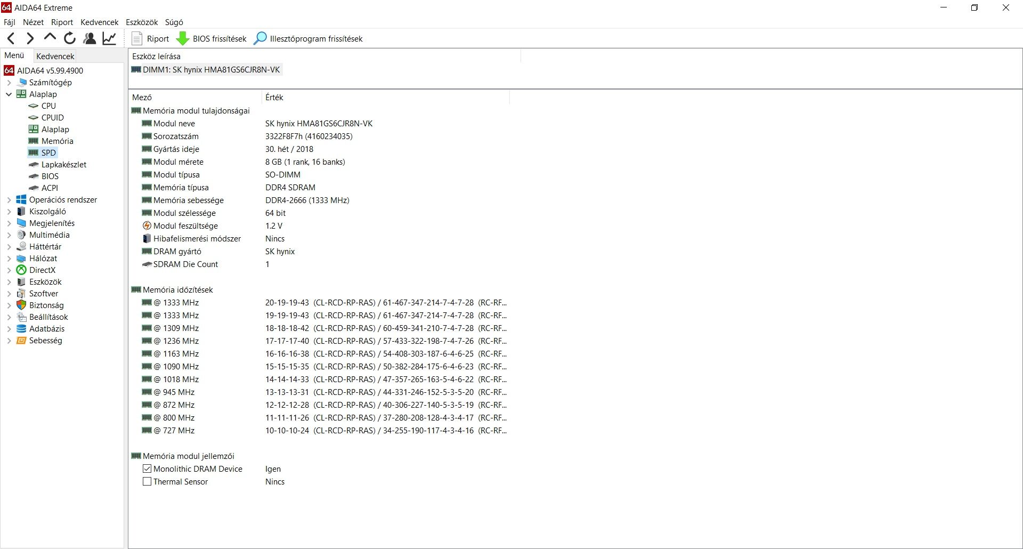
Task: Click the Riport toolbar button label
Action: click(x=158, y=39)
